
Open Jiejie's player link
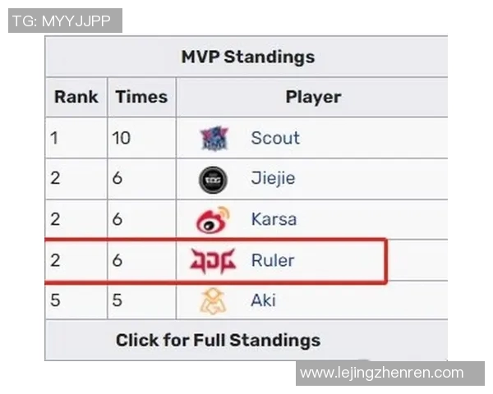[273, 178]
